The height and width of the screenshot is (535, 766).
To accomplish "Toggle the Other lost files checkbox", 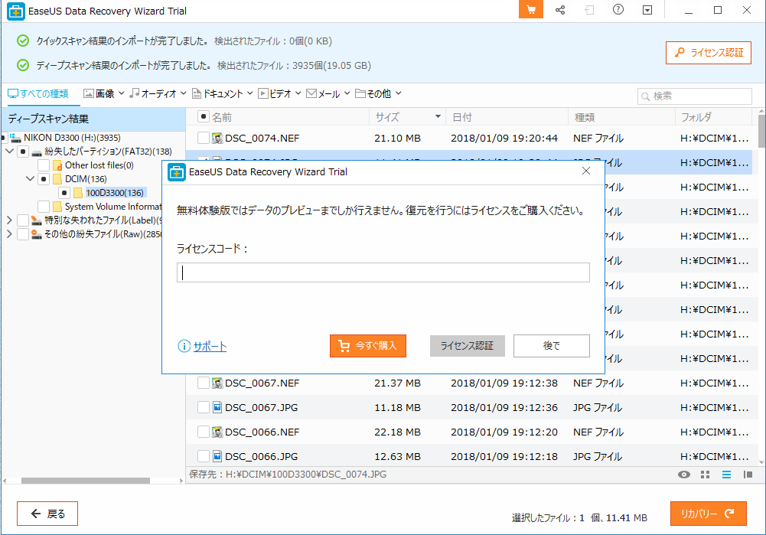I will point(44,165).
